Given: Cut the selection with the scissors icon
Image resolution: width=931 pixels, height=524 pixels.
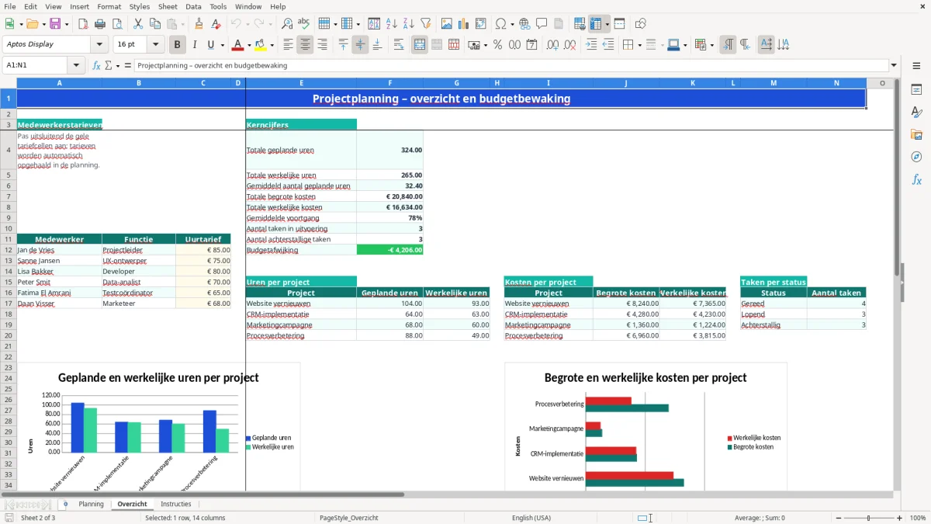Looking at the screenshot, I should coord(137,24).
